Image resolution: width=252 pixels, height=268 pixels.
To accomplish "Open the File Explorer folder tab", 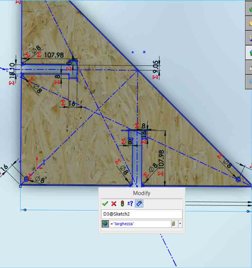I will coord(249,24).
